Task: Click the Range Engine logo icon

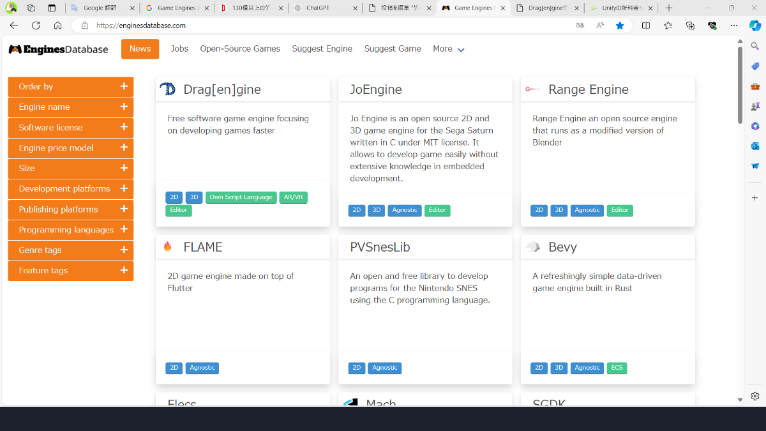Action: click(x=532, y=89)
